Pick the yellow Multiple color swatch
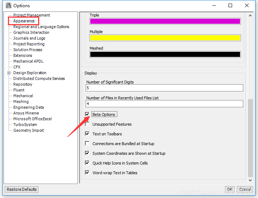The height and width of the screenshot is (198, 258). 165,38
